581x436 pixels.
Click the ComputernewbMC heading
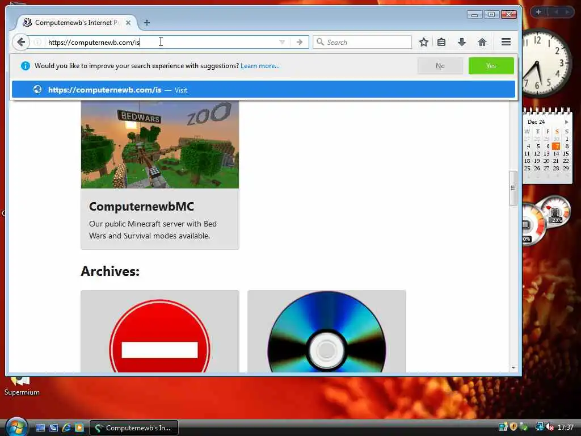141,207
